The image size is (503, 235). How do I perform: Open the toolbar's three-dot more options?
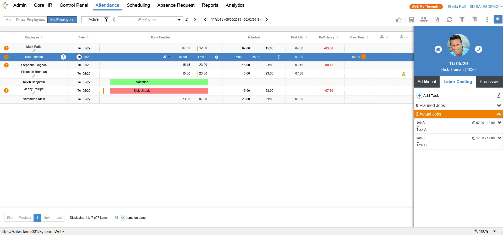487,20
